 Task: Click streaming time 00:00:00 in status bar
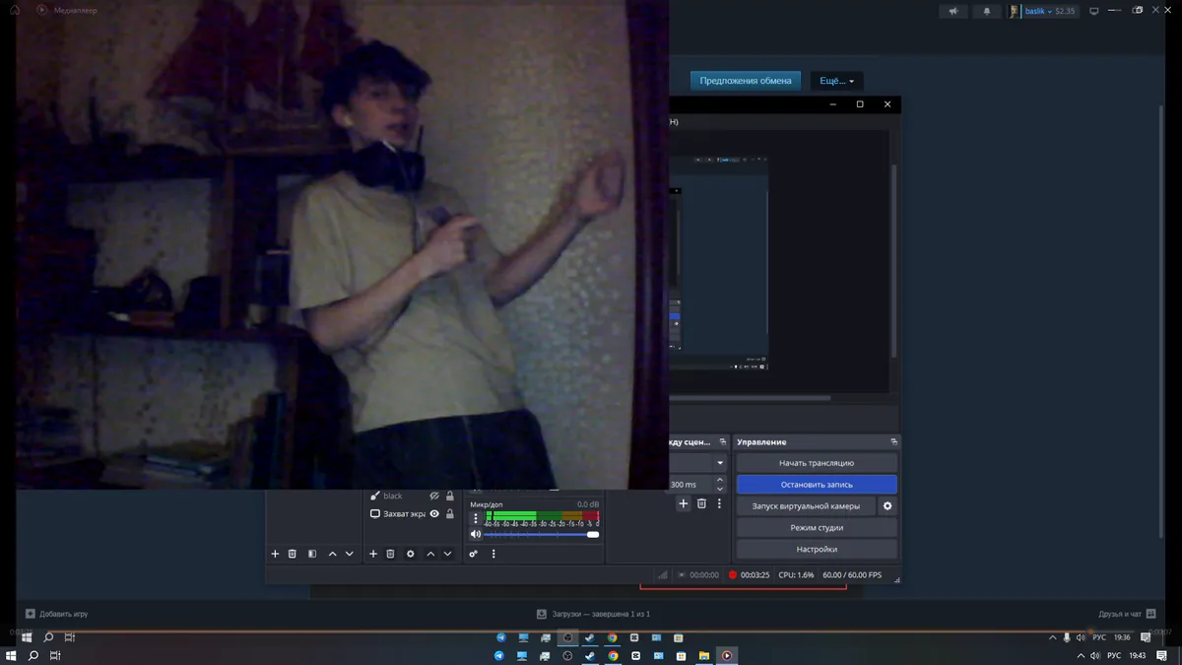click(x=704, y=574)
